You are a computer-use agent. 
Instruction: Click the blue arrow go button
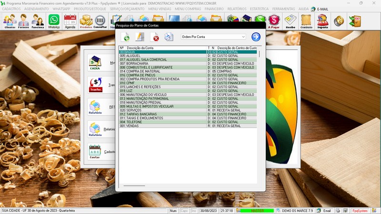click(x=256, y=37)
